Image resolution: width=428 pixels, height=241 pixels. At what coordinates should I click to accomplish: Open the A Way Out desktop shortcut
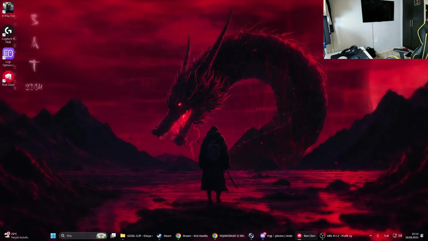click(x=8, y=10)
